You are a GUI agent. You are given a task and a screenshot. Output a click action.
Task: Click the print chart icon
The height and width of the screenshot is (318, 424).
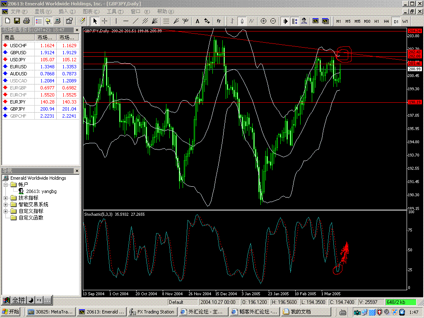(26, 21)
